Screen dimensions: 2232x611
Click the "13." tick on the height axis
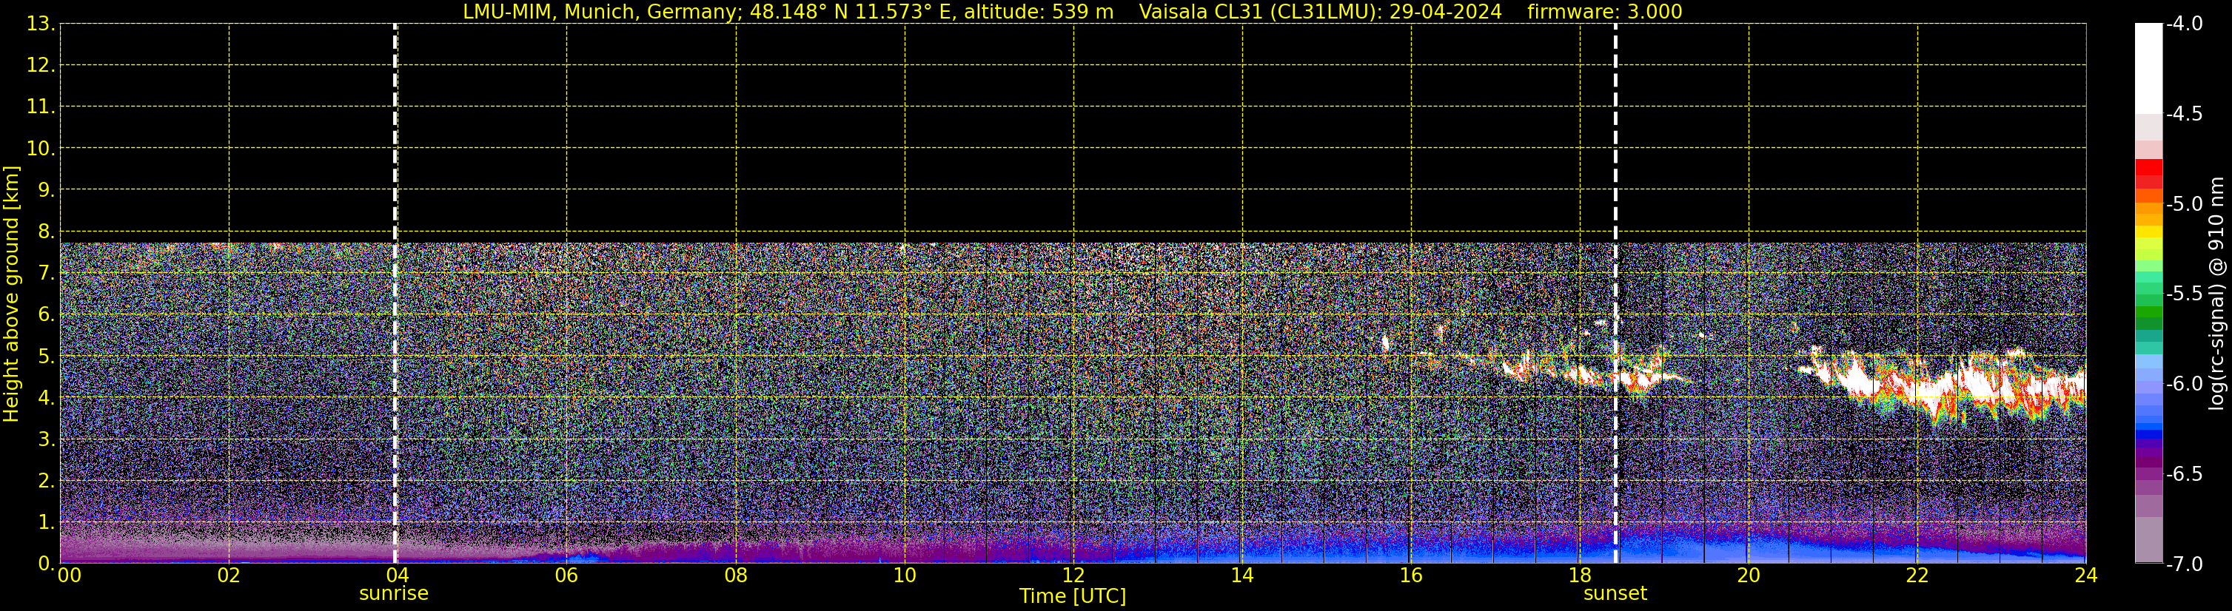tap(41, 24)
